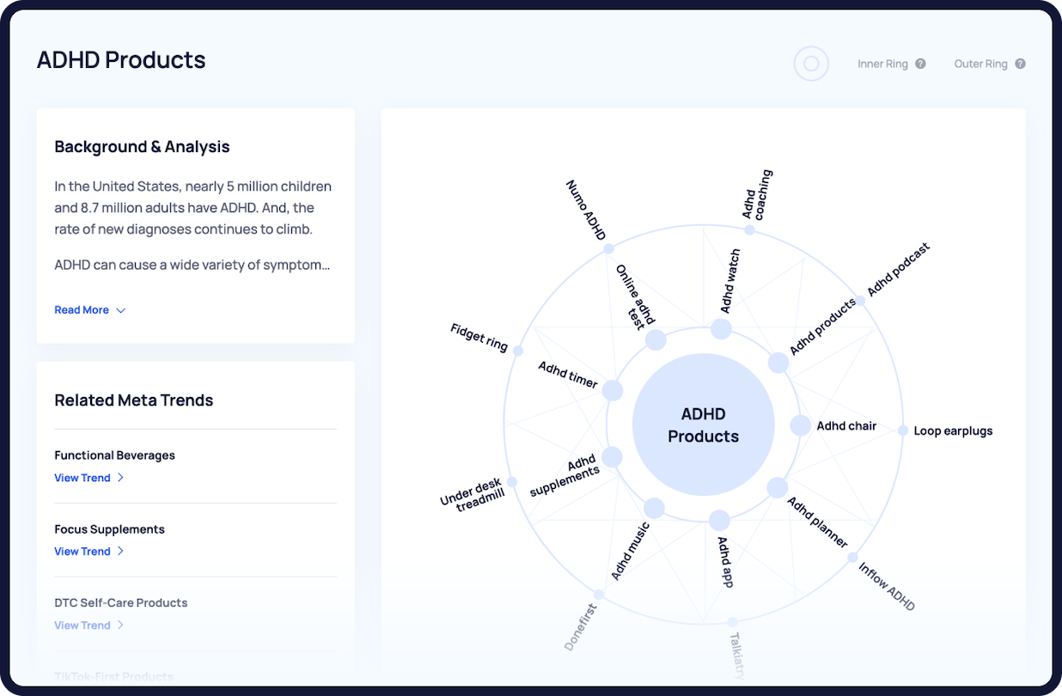This screenshot has width=1062, height=696.
Task: Click the chevron beside Focus Supplements View Trend
Action: coord(120,552)
